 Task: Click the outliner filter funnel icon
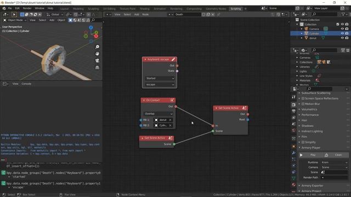343,14
